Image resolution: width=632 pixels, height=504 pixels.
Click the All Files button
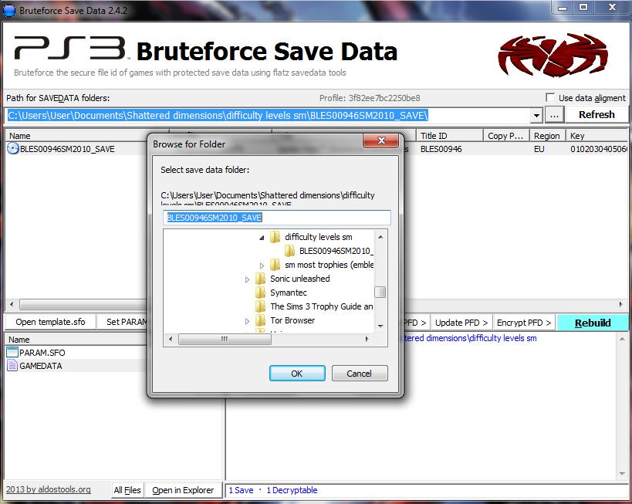pyautogui.click(x=127, y=490)
